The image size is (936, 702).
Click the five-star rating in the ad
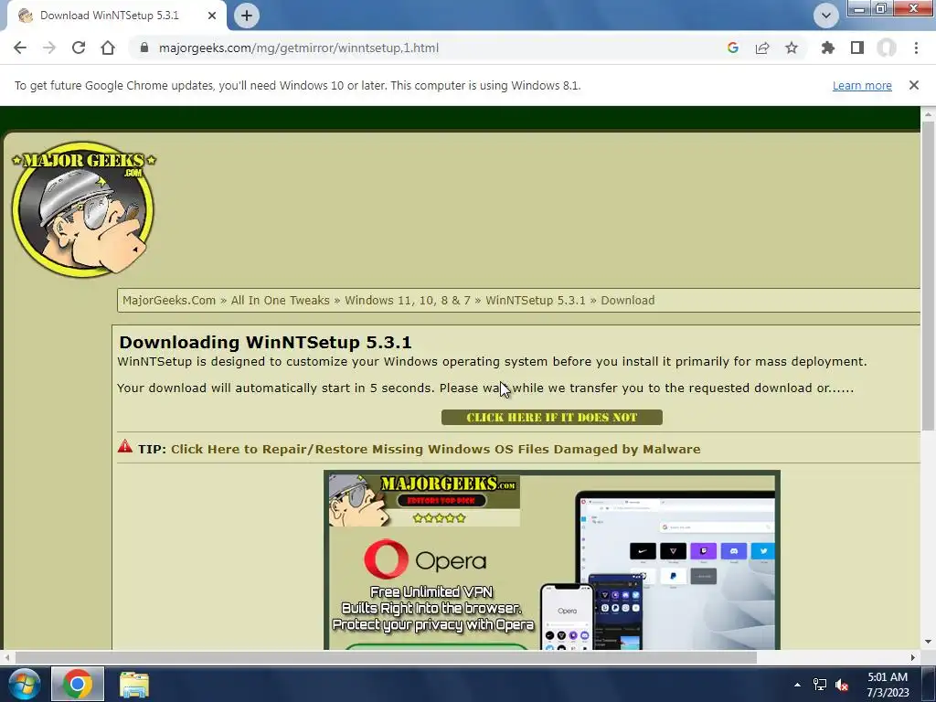(x=440, y=518)
